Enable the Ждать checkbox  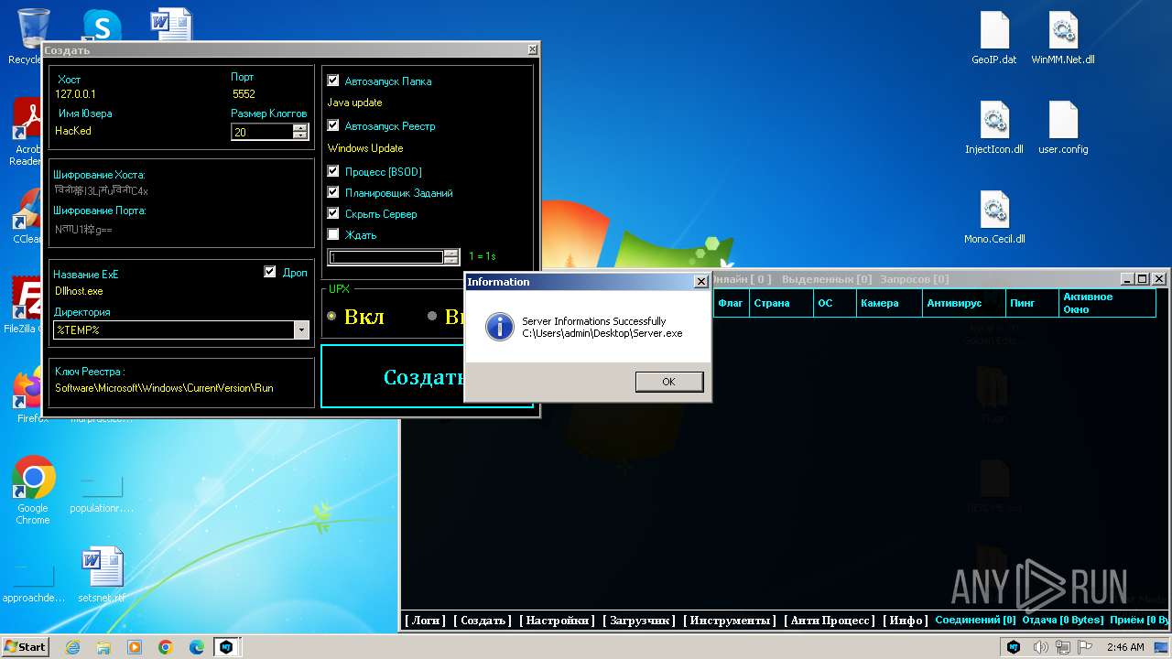pyautogui.click(x=333, y=234)
